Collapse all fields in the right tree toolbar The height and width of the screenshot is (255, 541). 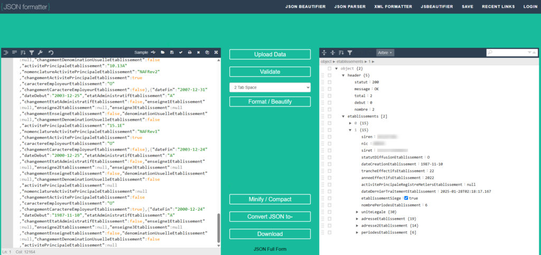[333, 53]
